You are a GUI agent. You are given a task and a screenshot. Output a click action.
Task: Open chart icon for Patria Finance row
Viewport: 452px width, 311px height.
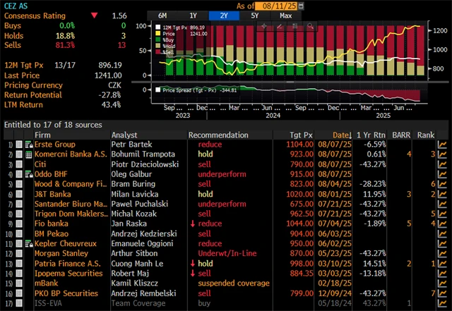[443, 262]
